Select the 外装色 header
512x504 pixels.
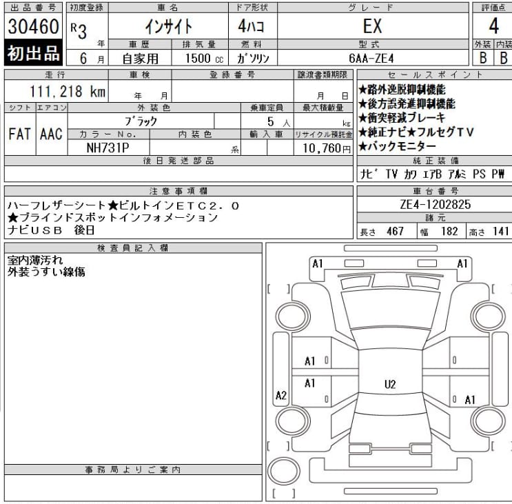tap(154, 108)
